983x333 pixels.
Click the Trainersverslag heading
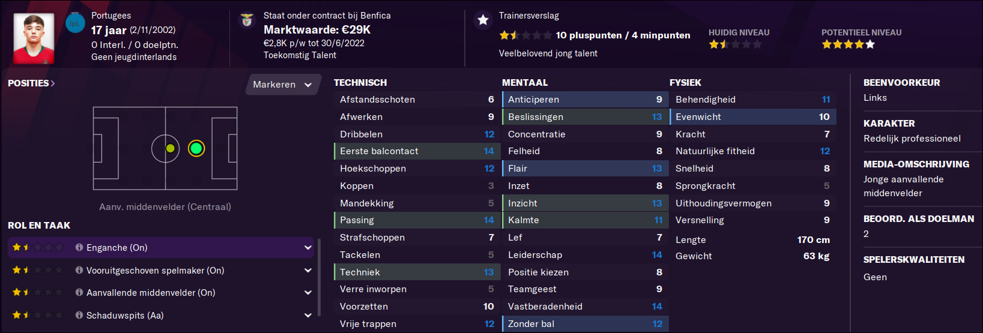[529, 16]
